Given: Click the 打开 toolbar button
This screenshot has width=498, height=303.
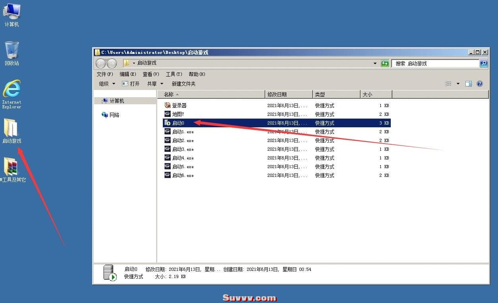Looking at the screenshot, I should (133, 84).
